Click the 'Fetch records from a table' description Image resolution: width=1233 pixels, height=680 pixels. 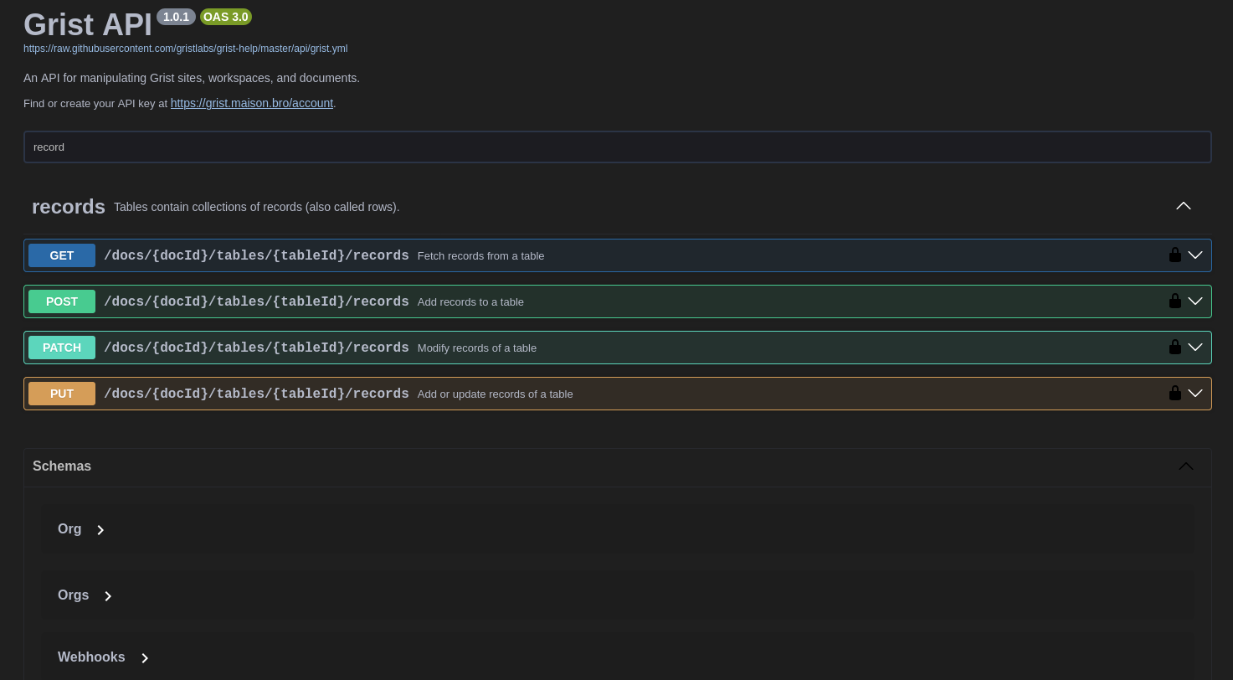point(480,256)
